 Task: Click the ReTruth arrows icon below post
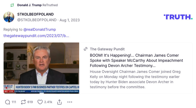[x=23, y=102]
